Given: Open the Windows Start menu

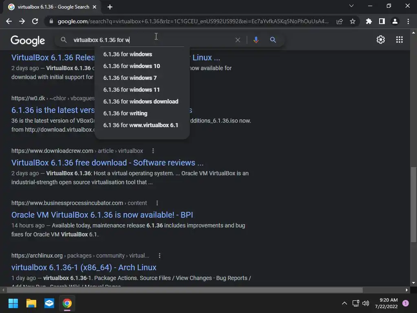Looking at the screenshot, I should pyautogui.click(x=13, y=303).
